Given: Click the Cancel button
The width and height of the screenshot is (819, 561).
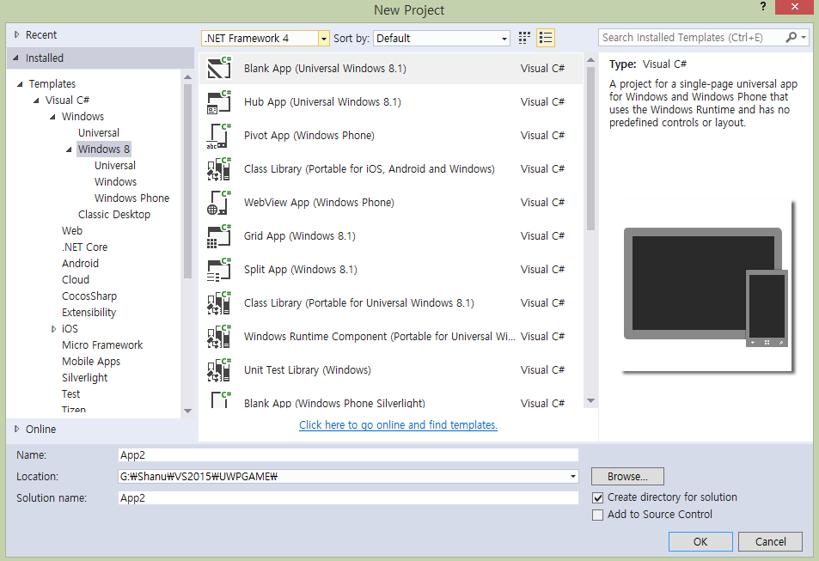Looking at the screenshot, I should point(770,542).
